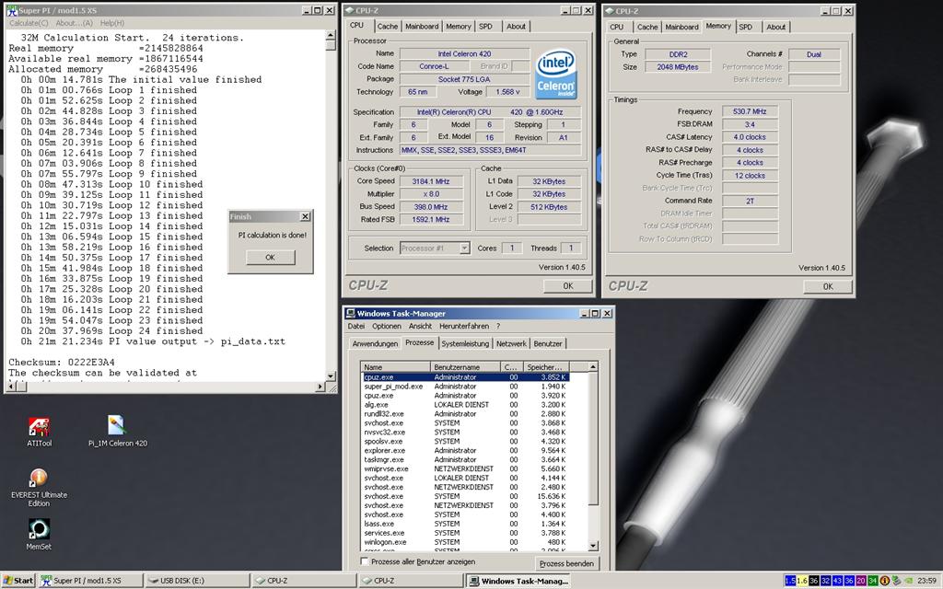
Task: Open the Start menu
Action: coord(18,581)
